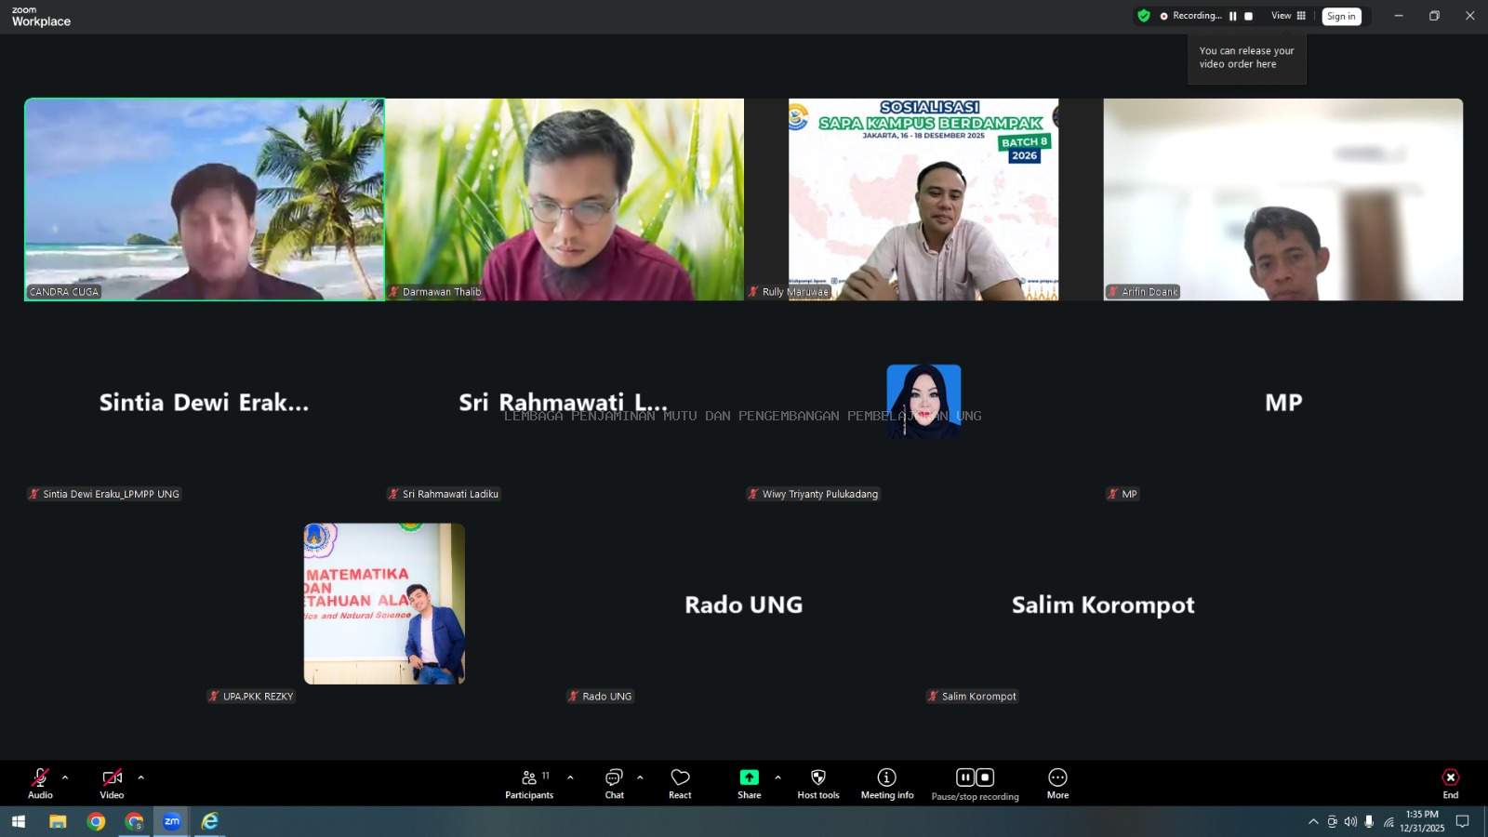This screenshot has width=1488, height=837.
Task: Click End meeting button
Action: 1450,783
